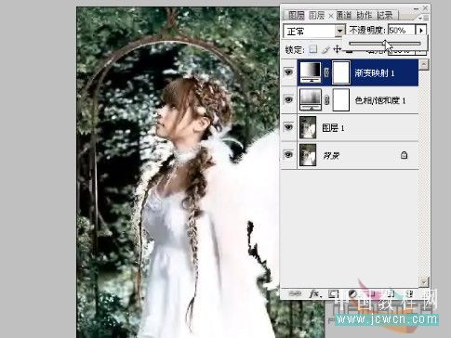This screenshot has width=451, height=338.
Task: Hide the 渐变映射 1 layer
Action: [288, 72]
